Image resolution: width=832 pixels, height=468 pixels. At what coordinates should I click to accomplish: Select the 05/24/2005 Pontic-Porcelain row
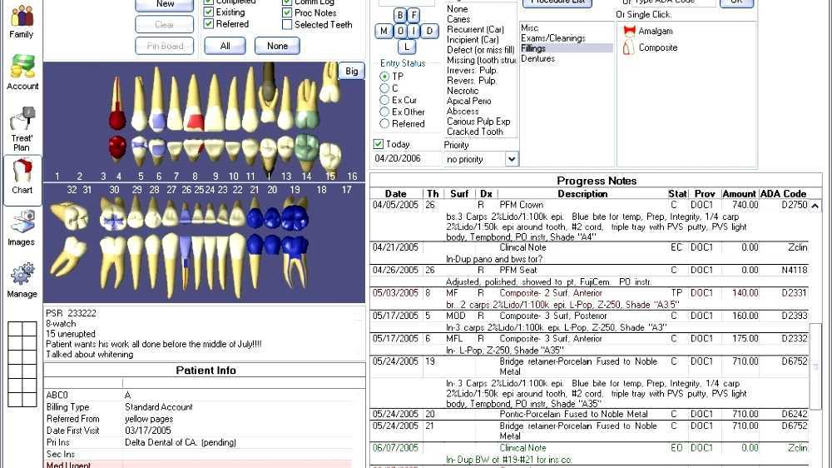tap(589, 414)
